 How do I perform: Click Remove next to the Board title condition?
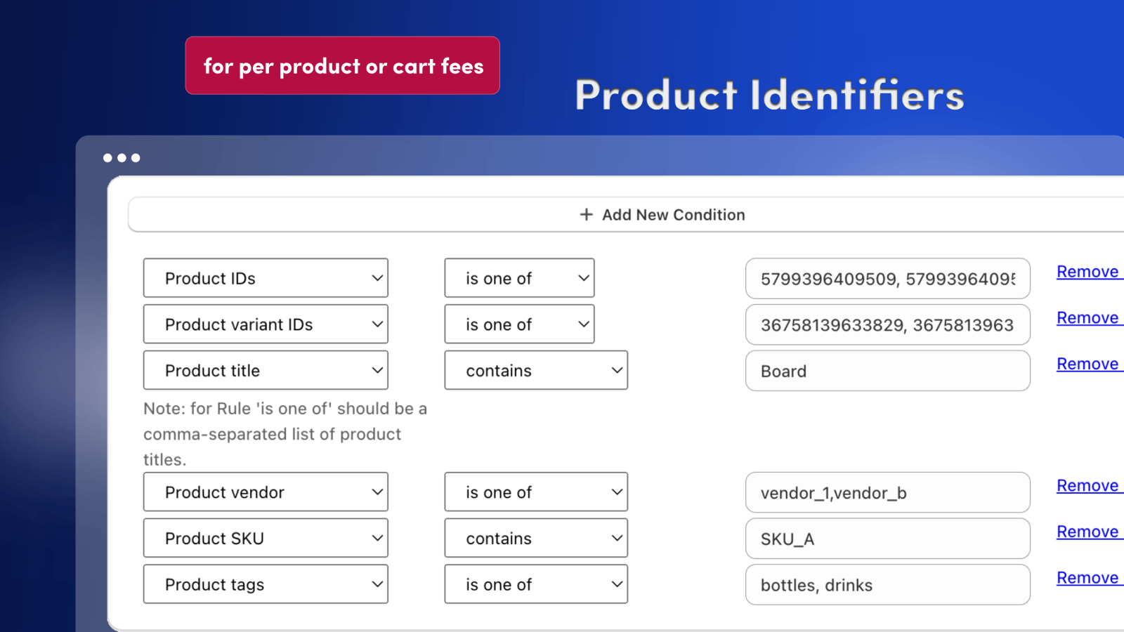point(1087,364)
